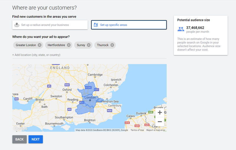Remove the Hertfordshire location chip
This screenshot has height=150, width=236.
(x=69, y=45)
